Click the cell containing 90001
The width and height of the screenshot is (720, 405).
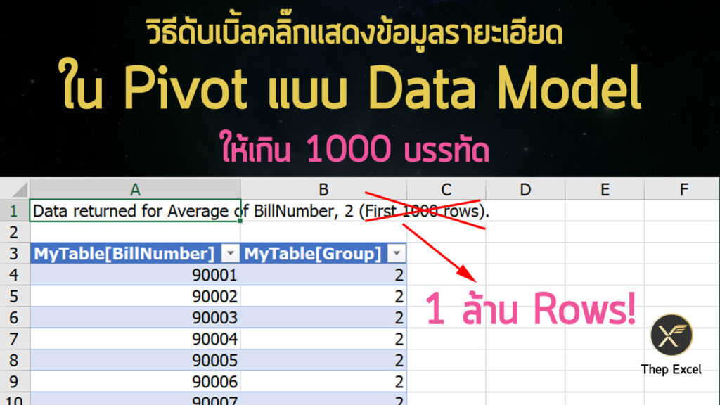click(x=135, y=276)
